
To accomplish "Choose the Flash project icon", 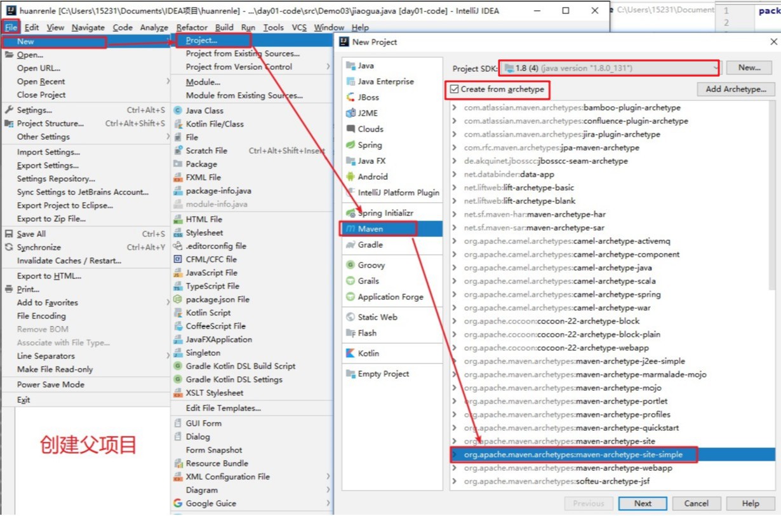I will tap(350, 333).
